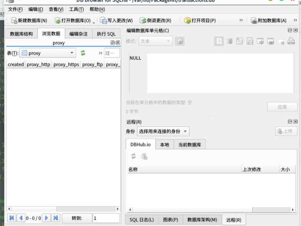Screen dimensions: 301x226
Task: Go to the last record in table
Action: [x=55, y=218]
